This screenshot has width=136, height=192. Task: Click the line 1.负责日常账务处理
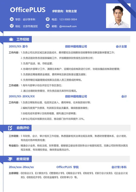[x=56, y=103]
